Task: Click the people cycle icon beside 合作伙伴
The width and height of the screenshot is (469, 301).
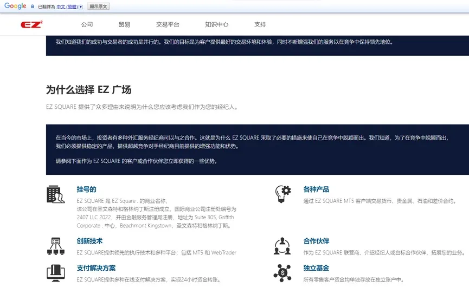Action: 282,246
